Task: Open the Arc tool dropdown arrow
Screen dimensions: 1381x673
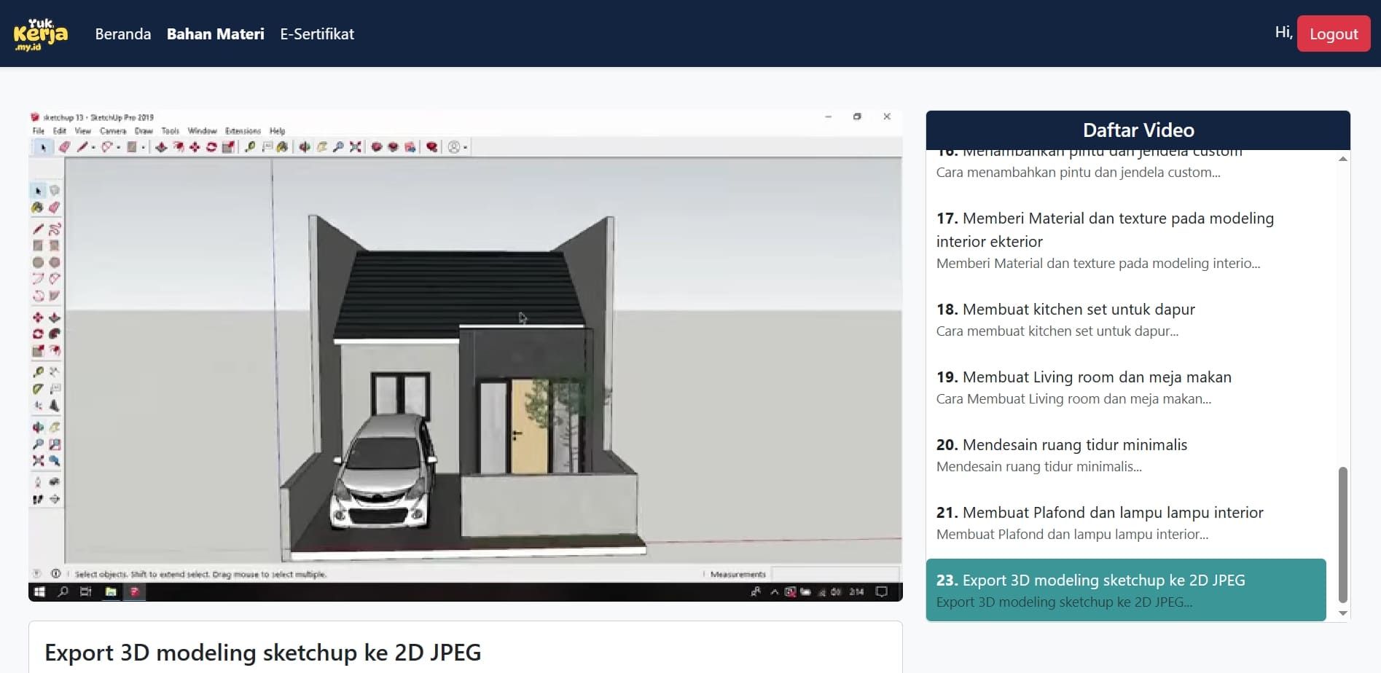Action: (x=119, y=148)
